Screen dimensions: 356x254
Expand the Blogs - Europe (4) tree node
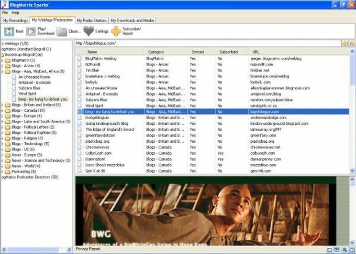tap(2, 116)
